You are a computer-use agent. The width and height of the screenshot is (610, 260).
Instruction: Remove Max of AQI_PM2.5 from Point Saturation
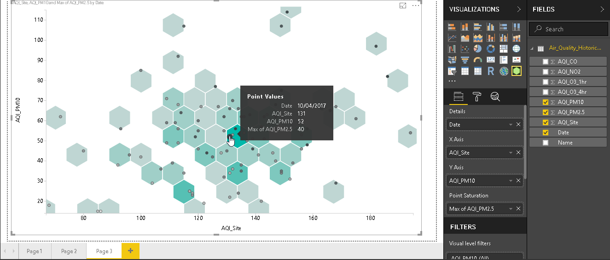[518, 209]
